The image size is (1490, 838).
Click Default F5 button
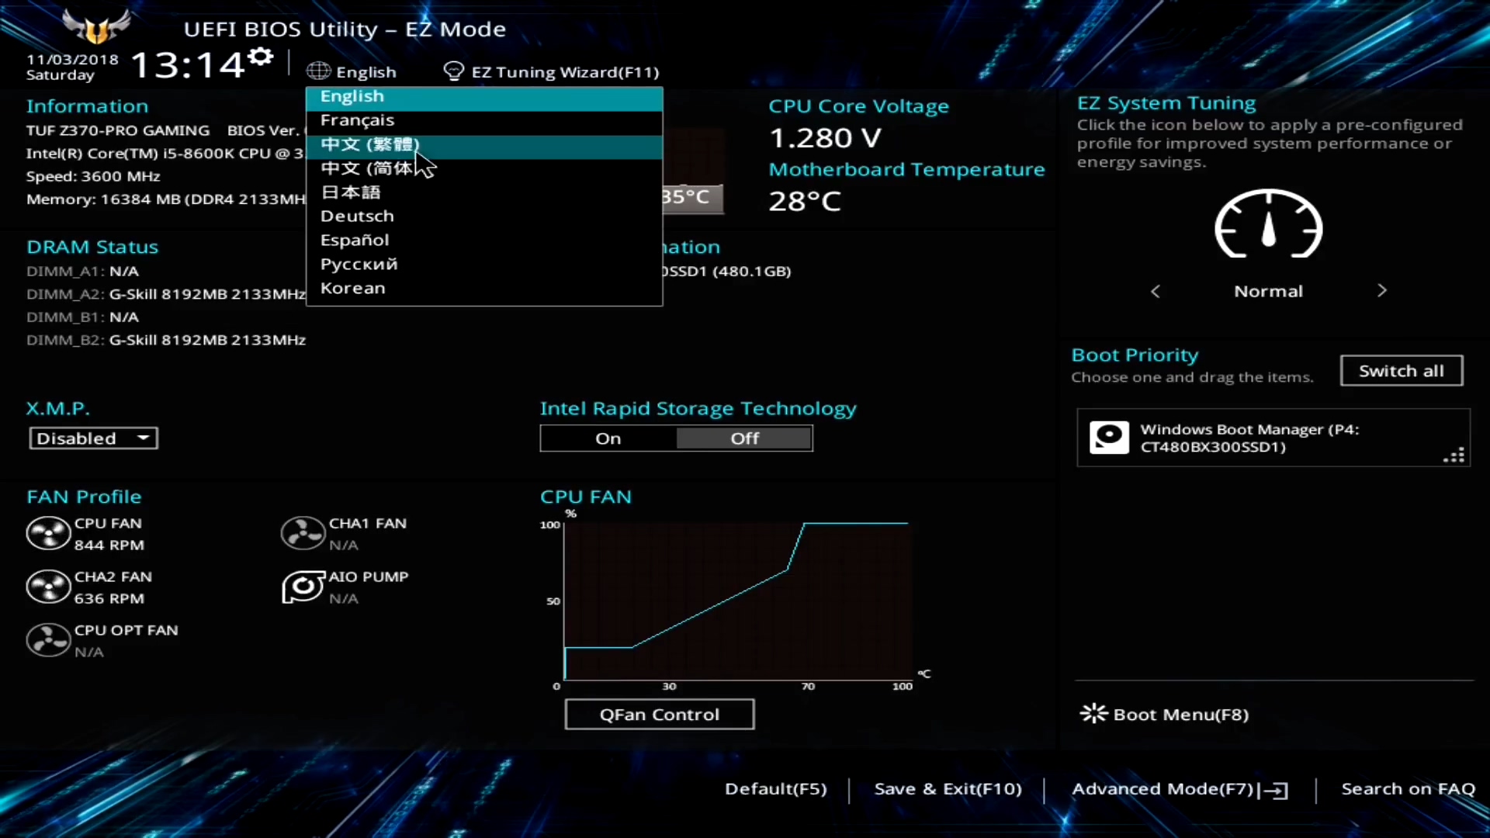pos(776,788)
